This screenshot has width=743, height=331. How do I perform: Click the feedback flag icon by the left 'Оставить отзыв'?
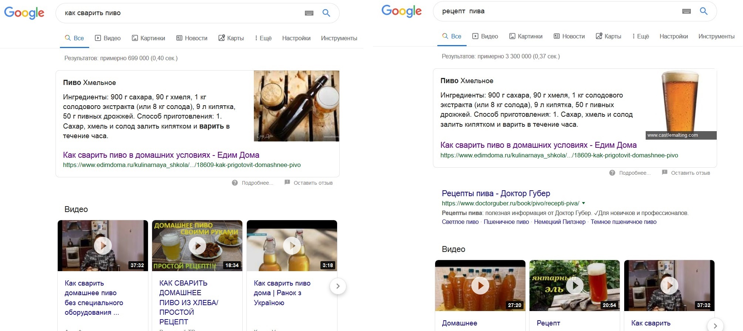click(x=287, y=182)
